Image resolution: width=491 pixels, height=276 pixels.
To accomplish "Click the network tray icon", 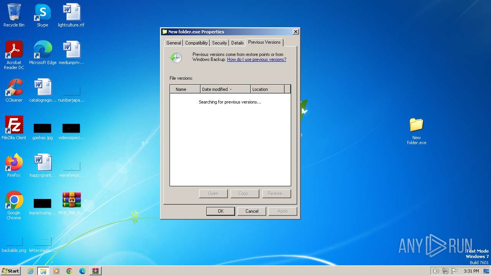I will (x=445, y=271).
